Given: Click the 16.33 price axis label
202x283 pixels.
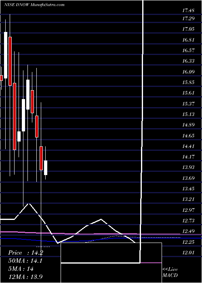Looking at the screenshot, I should point(188,61).
